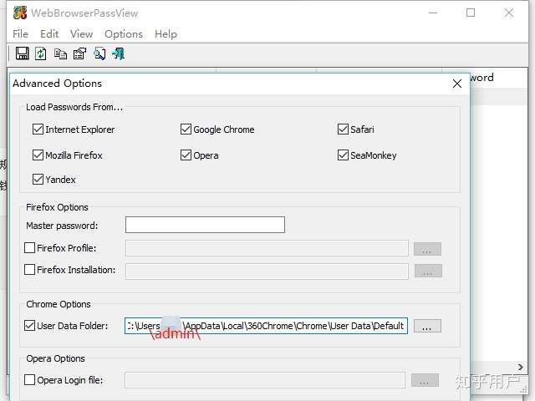The height and width of the screenshot is (401, 535).
Task: Maximize the WebBrowserPassView window
Action: [x=471, y=13]
